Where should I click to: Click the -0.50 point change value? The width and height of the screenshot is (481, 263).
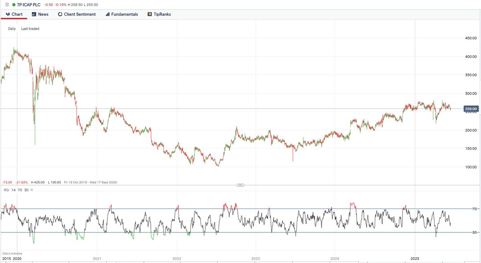click(x=48, y=5)
